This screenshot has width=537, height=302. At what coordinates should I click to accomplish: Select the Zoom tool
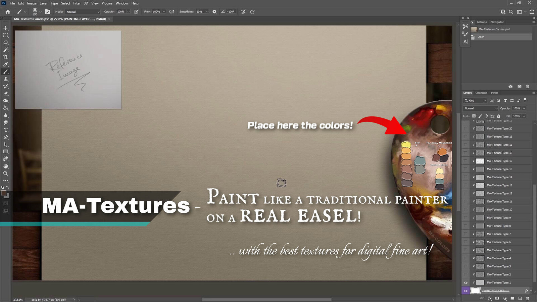point(5,173)
